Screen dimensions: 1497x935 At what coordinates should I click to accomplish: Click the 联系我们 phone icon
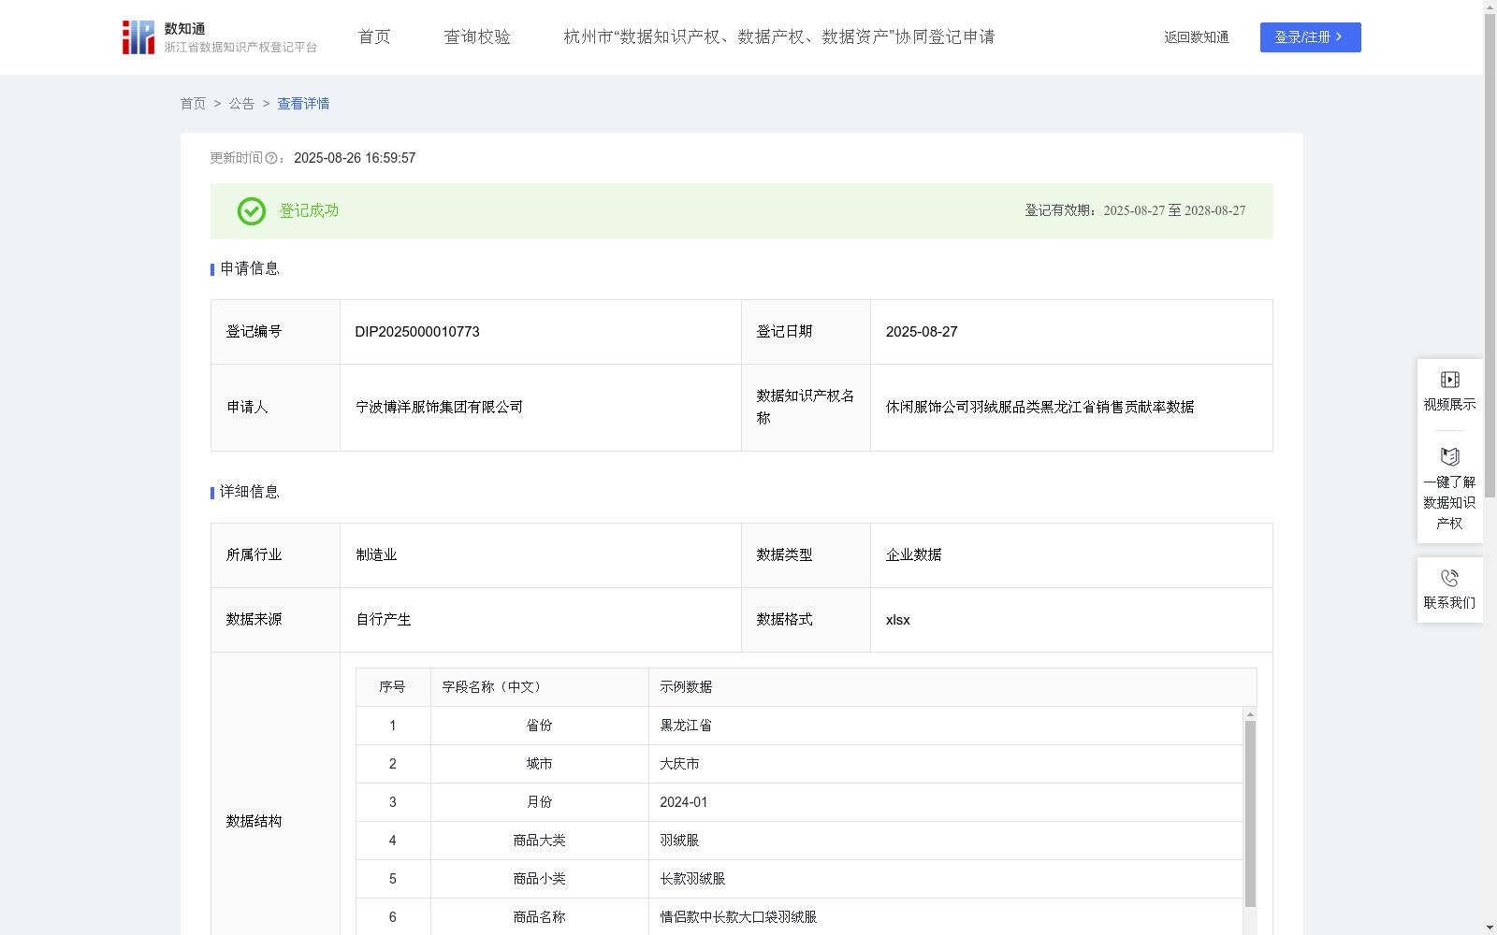point(1449,578)
